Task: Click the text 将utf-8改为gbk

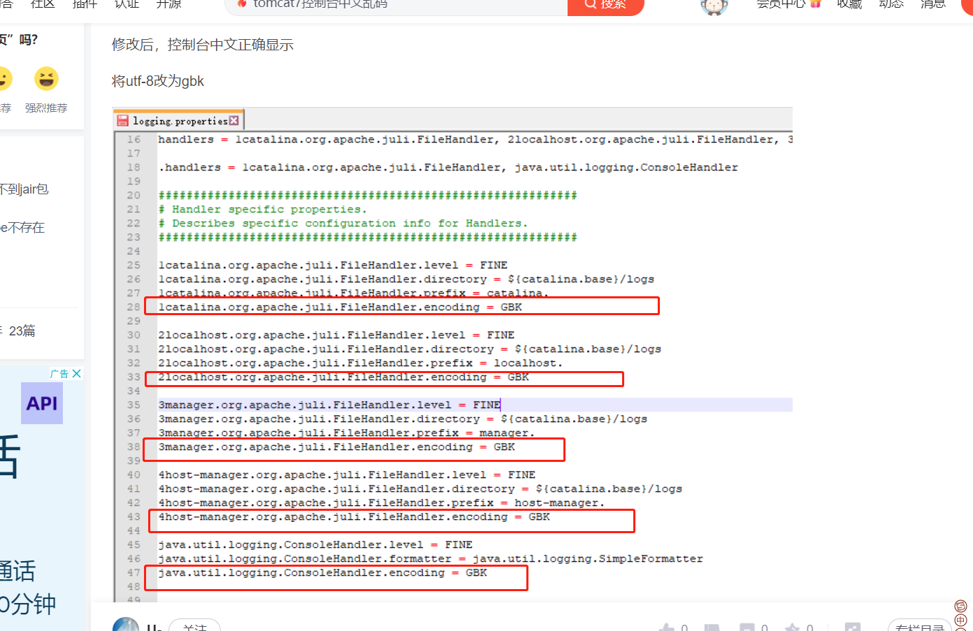Action: 158,81
